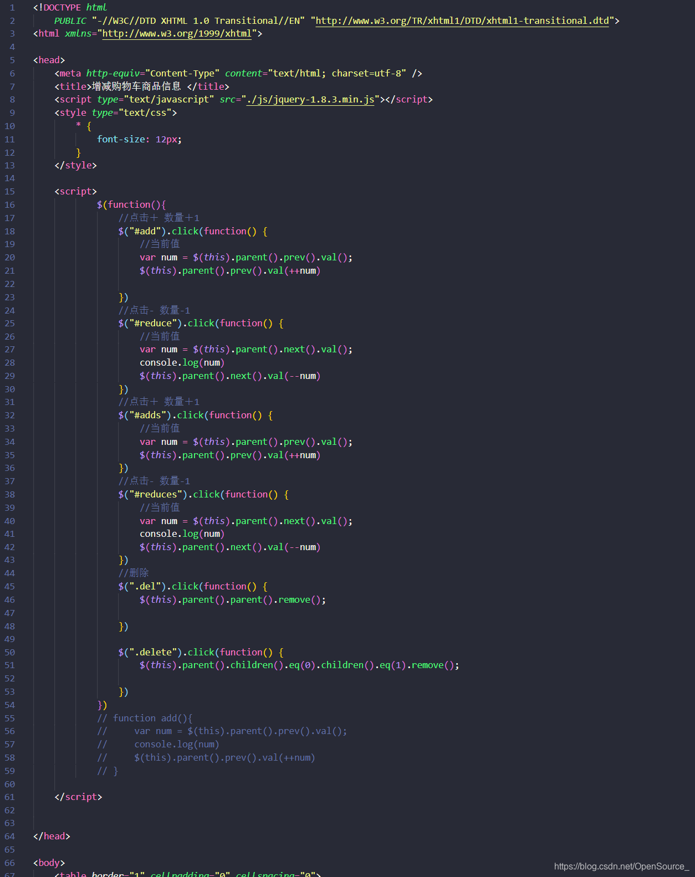The image size is (695, 877).
Task: Click var num declaration on line 34
Action: coord(246,442)
